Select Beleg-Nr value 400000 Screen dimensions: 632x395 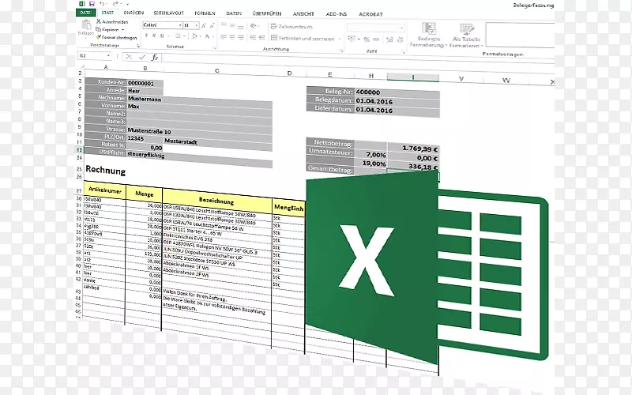point(397,92)
